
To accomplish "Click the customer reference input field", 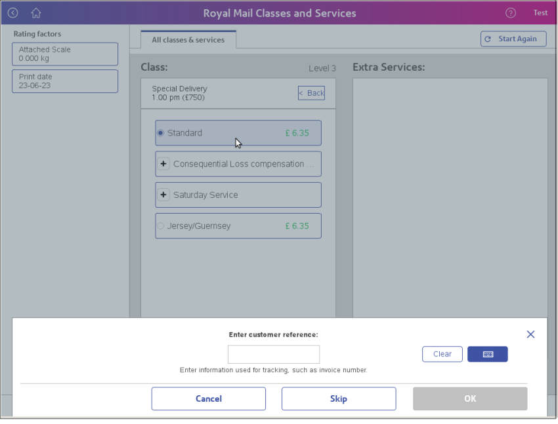I will point(274,354).
